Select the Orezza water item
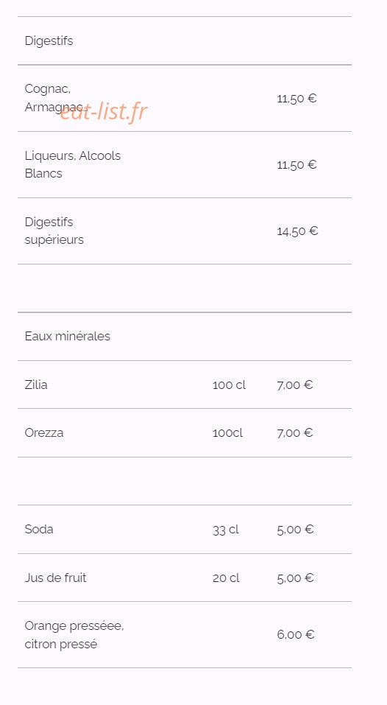This screenshot has height=705, width=387. 44,433
